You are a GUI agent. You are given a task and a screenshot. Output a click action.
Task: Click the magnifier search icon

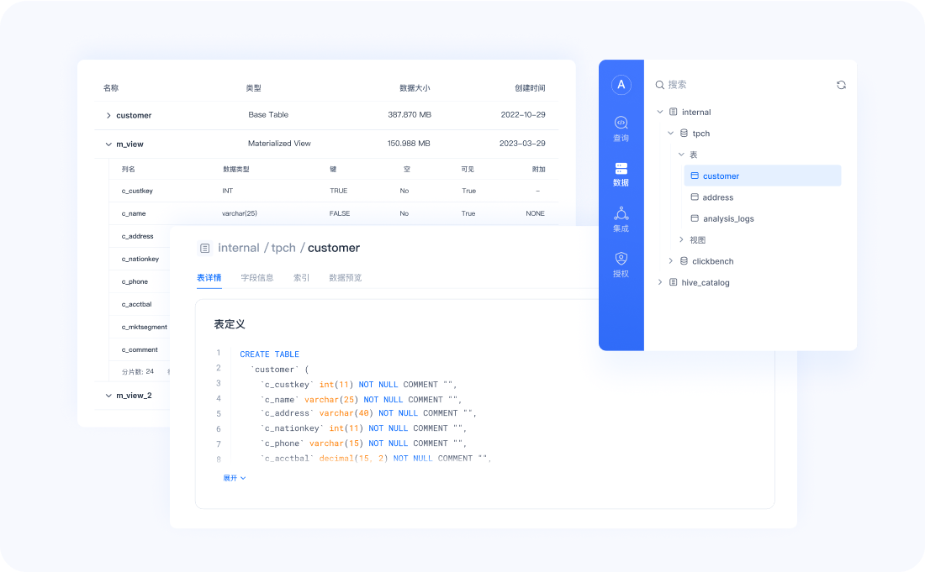660,85
